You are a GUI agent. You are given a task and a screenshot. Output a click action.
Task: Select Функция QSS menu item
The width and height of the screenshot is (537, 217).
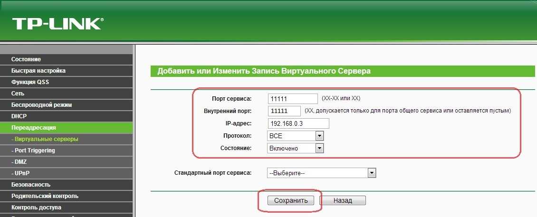coord(30,82)
